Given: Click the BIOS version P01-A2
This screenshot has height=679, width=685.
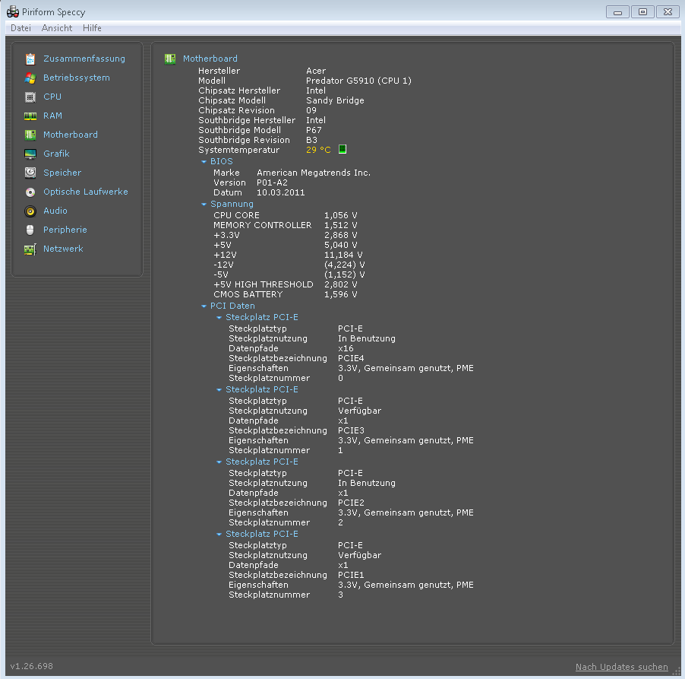Looking at the screenshot, I should pyautogui.click(x=272, y=183).
